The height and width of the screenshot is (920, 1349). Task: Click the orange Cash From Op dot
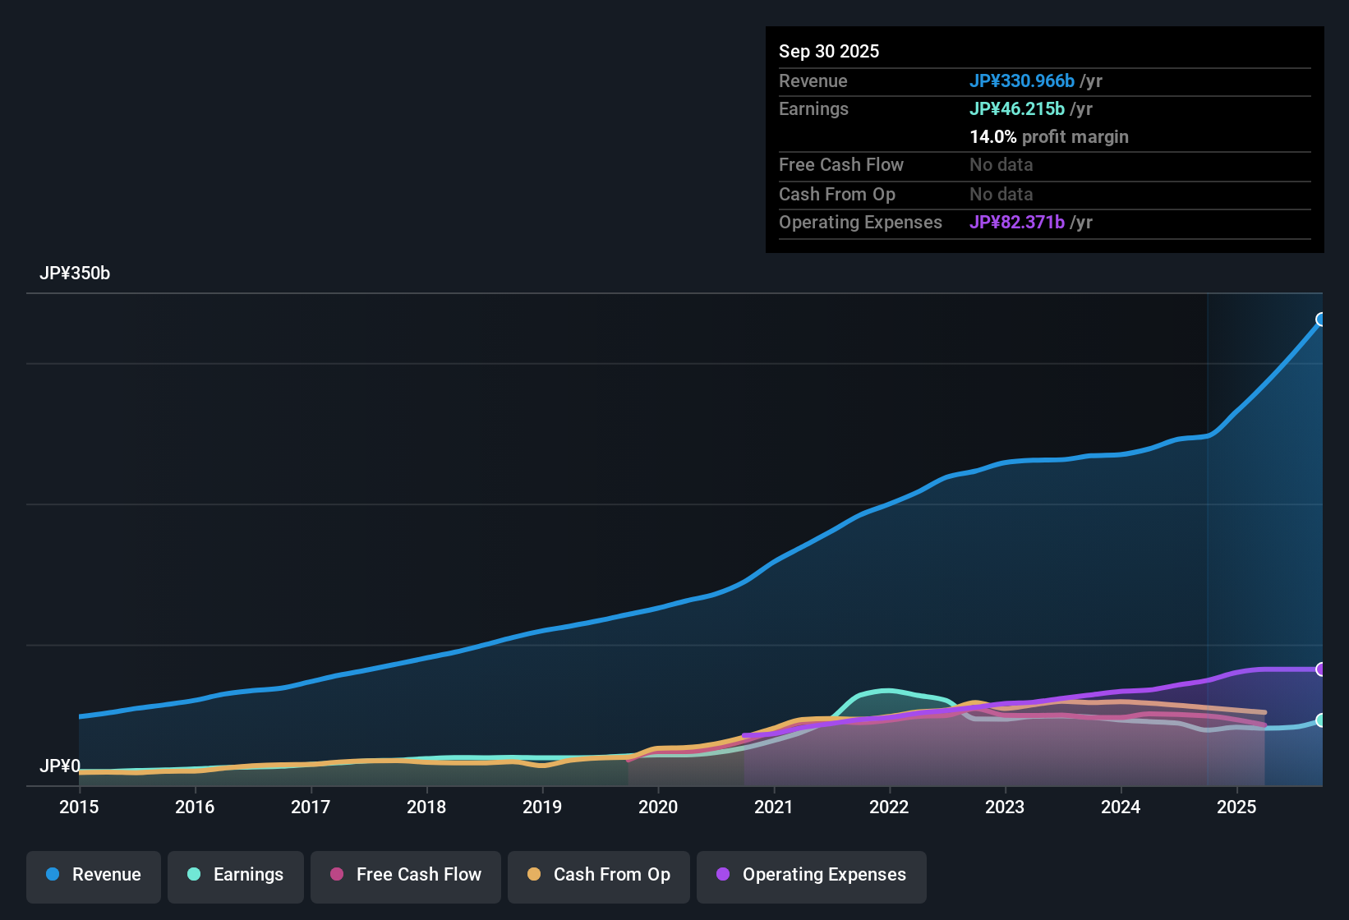[x=533, y=875]
